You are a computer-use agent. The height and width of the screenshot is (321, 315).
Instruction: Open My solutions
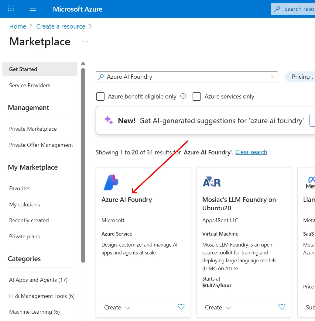[x=25, y=205]
